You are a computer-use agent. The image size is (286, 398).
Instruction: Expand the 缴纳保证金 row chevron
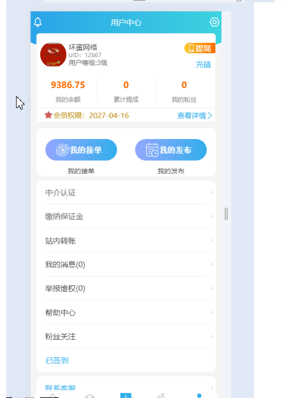(x=212, y=217)
